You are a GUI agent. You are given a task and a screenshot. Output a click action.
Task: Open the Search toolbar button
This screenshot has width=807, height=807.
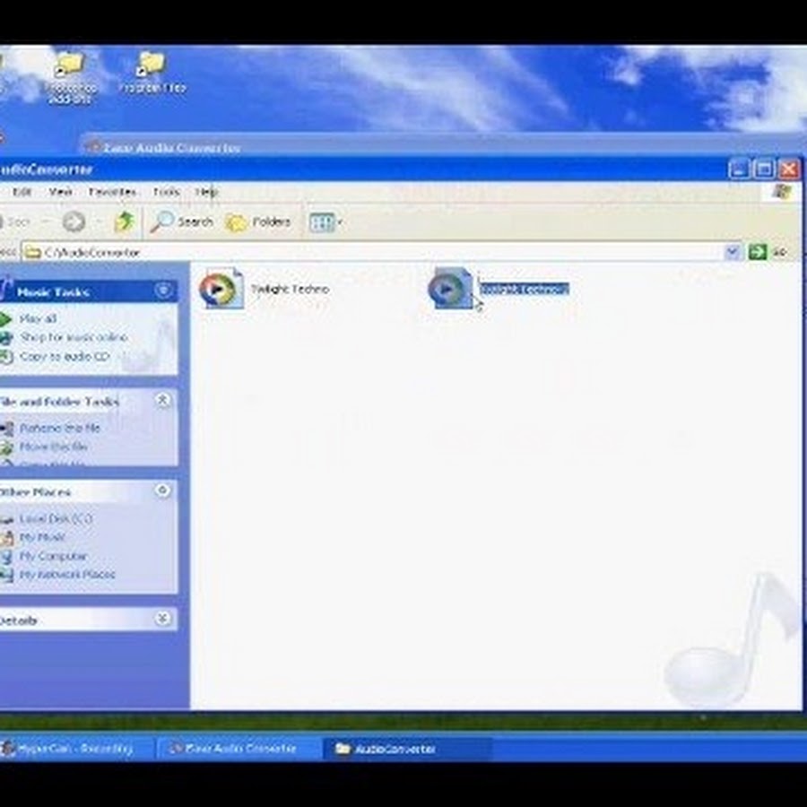pos(182,221)
